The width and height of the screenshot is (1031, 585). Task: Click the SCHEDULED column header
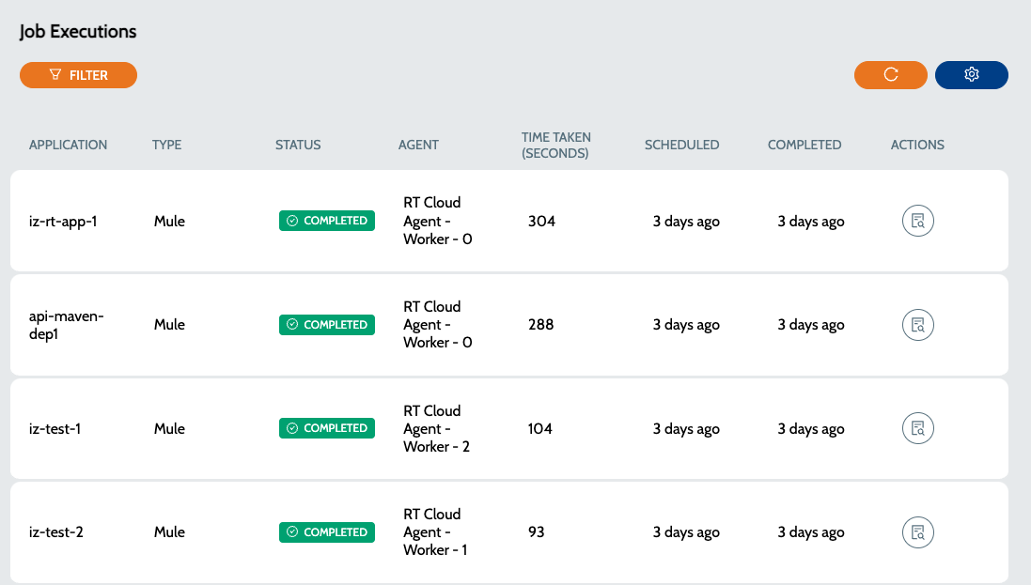click(682, 145)
